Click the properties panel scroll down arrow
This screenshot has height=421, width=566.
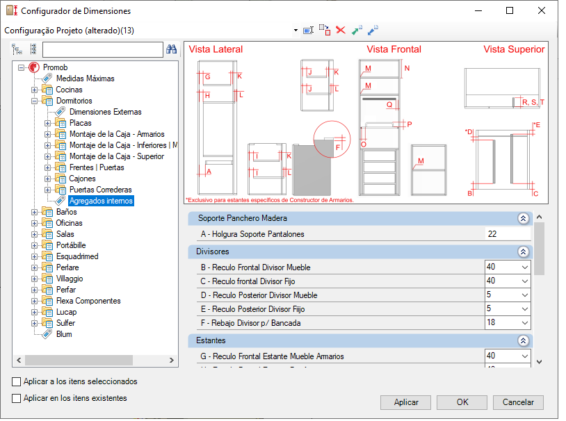point(540,361)
